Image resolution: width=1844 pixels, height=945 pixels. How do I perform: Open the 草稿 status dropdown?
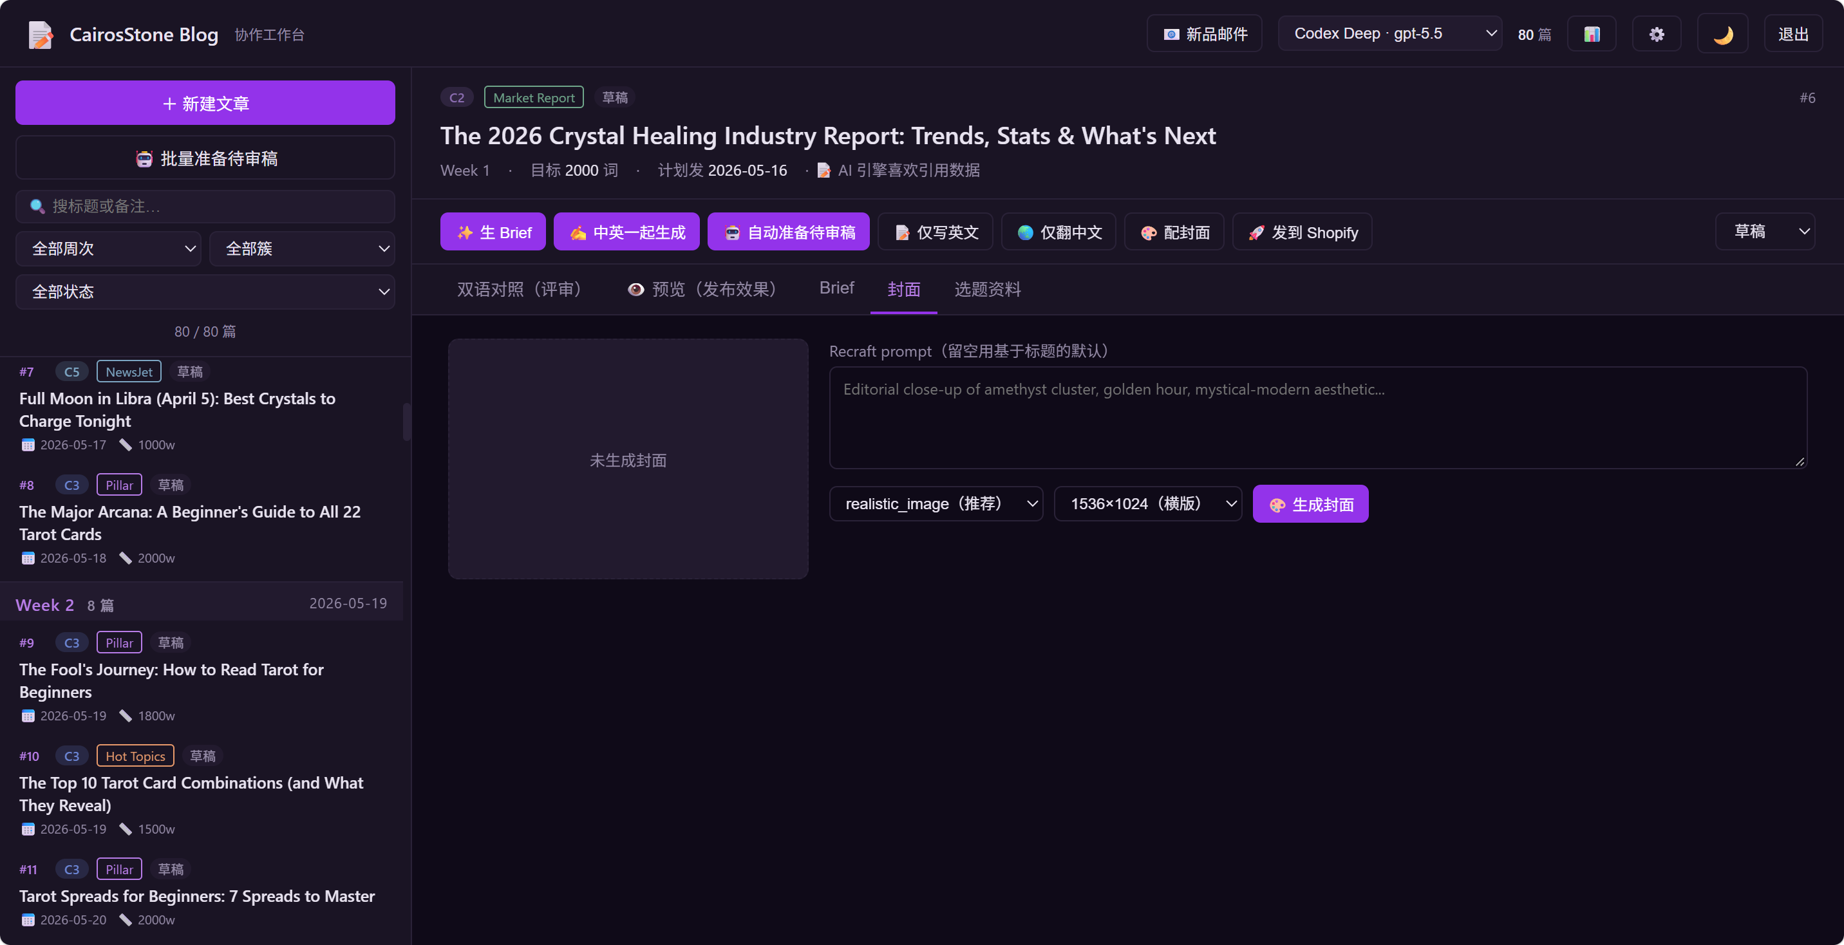1765,231
